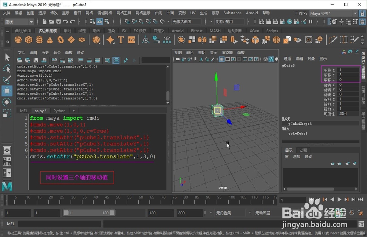Viewport: 367px width, 237px height.
Task: Select the Lasso tool in the toolbox
Action: (6, 69)
